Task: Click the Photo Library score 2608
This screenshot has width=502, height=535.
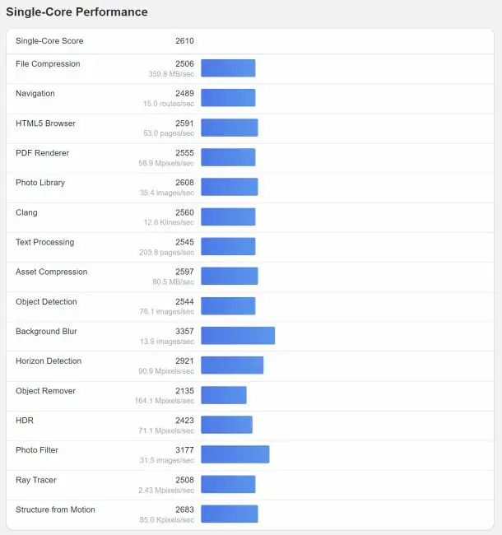Action: 184,183
